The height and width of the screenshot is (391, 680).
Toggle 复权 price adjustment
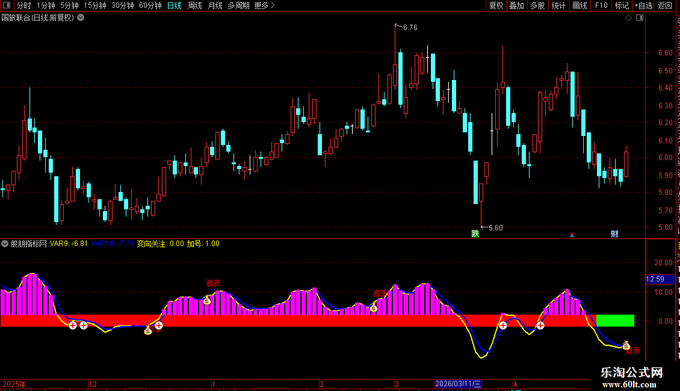click(x=496, y=5)
